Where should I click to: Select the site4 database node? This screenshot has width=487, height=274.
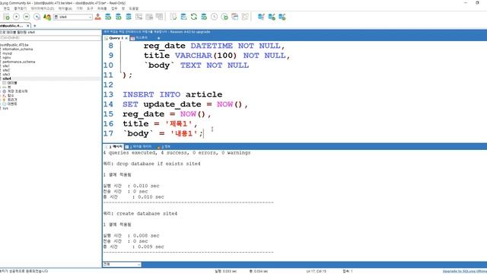click(x=7, y=78)
